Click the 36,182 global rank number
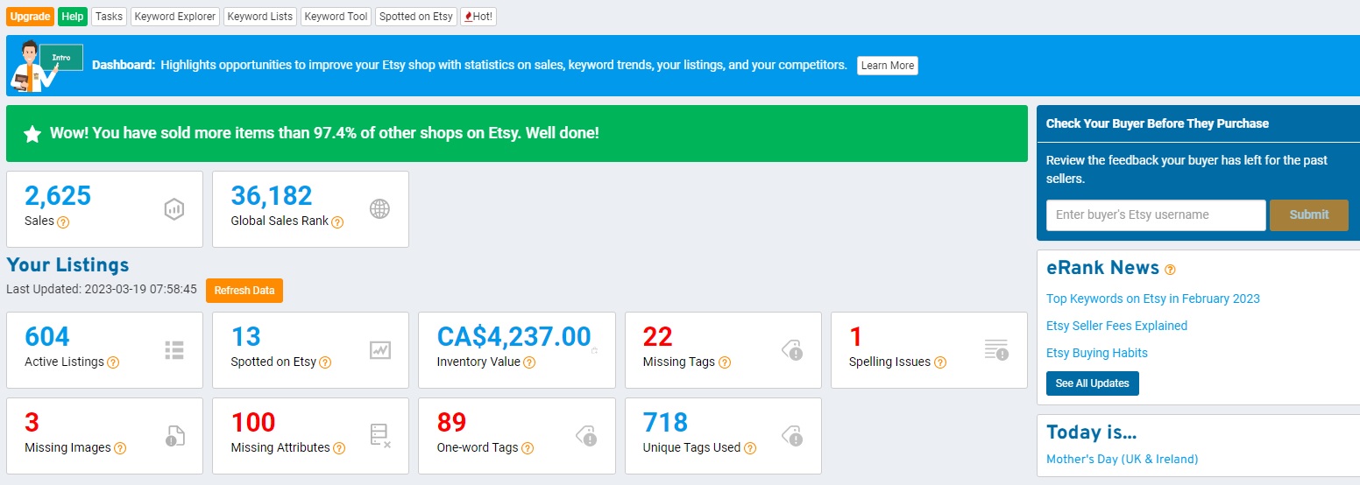Screen dimensions: 1360x485 coord(272,195)
